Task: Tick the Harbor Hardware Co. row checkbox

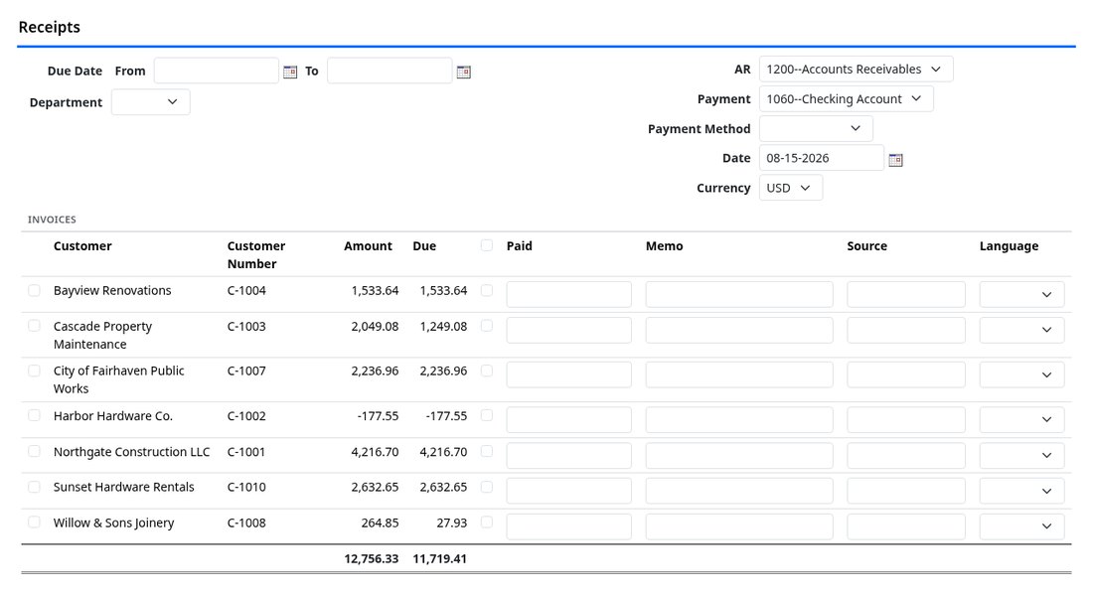Action: tap(34, 415)
